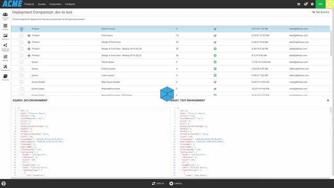
Task: Click the green DEV environment button
Action: [320, 4]
